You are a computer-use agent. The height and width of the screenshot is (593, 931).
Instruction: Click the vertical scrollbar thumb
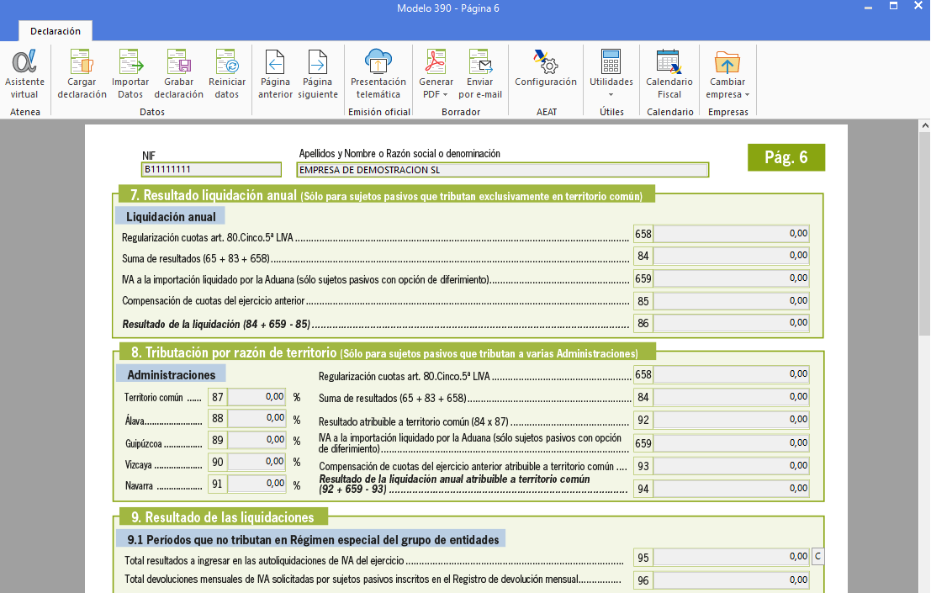click(924, 235)
